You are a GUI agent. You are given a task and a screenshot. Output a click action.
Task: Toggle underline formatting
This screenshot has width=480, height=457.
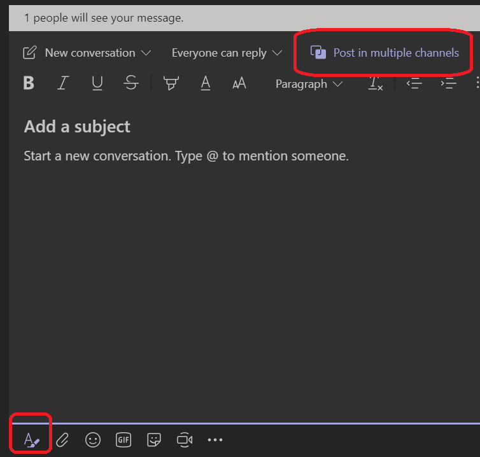click(97, 83)
